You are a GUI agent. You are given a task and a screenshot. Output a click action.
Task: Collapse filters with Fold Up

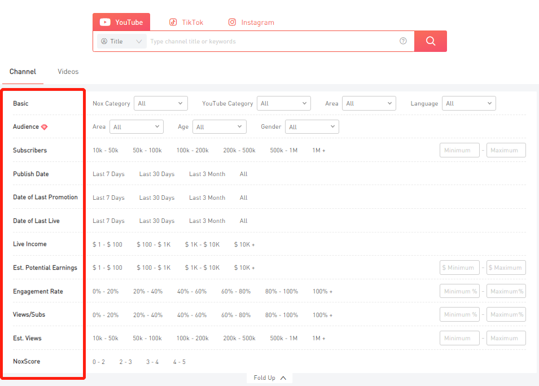[x=270, y=378]
